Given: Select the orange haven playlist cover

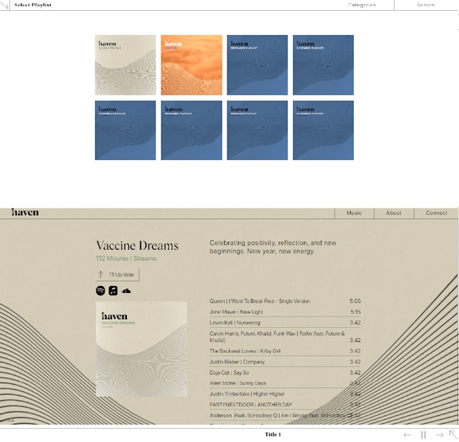Looking at the screenshot, I should [192, 65].
